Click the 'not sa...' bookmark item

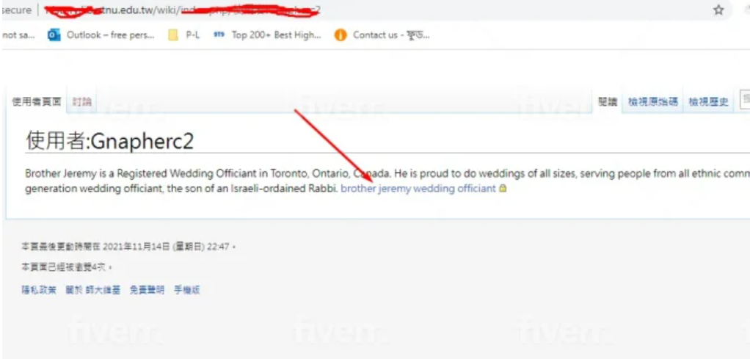pos(18,35)
